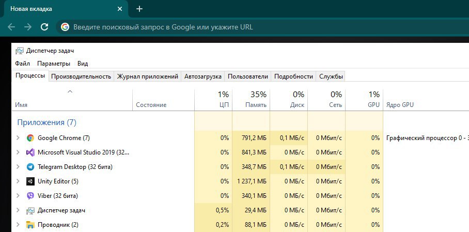Click the Приложения (7) group heading
469x232 pixels.
(46, 122)
